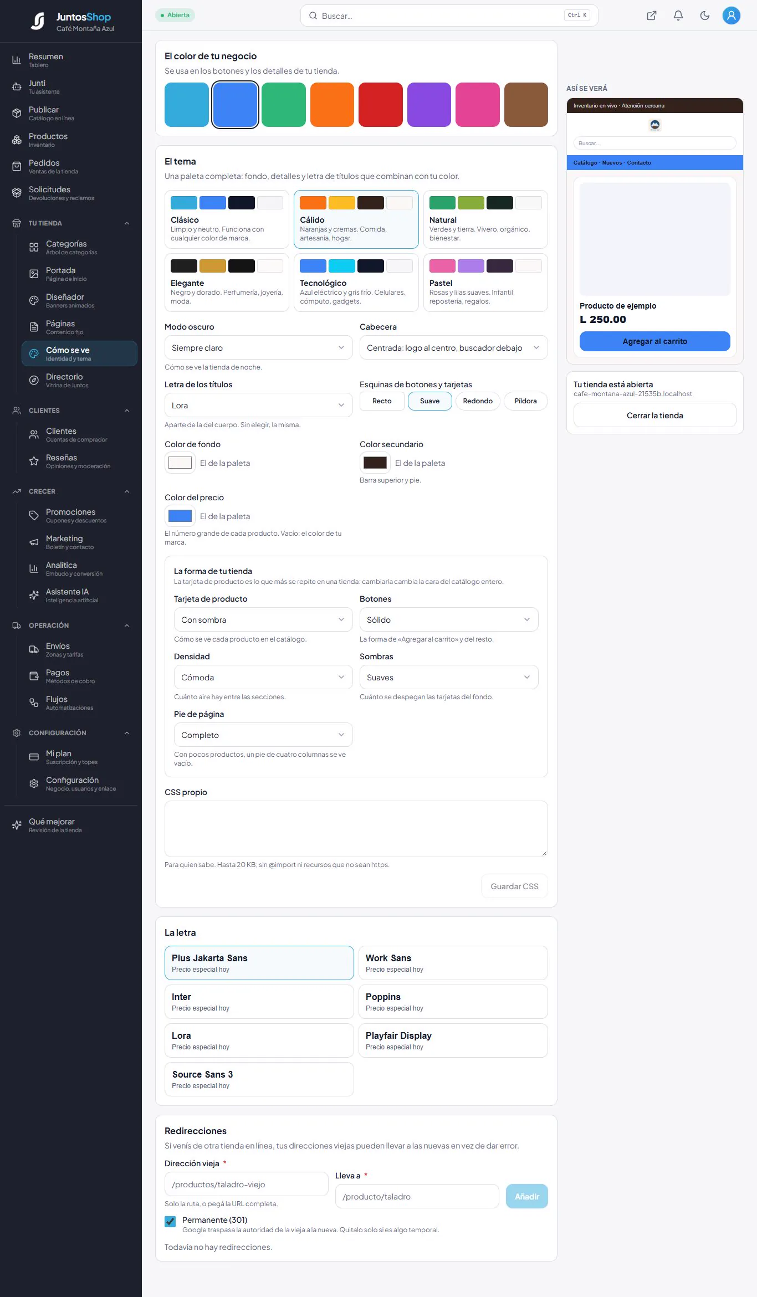Click Cerrar la tienda button
Screen dimensions: 757x1297
[x=654, y=415]
